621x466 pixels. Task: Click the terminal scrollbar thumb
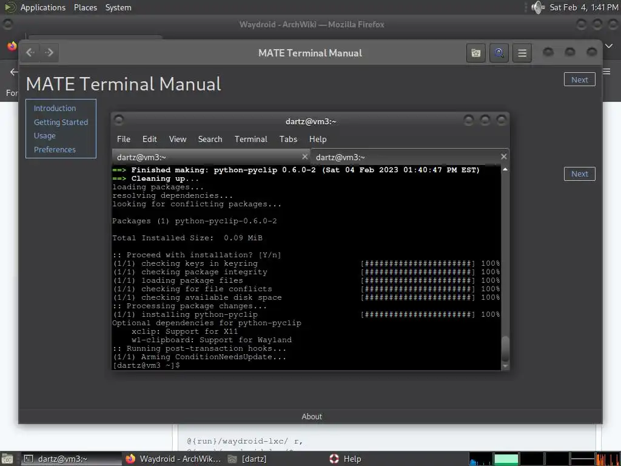[x=505, y=349]
